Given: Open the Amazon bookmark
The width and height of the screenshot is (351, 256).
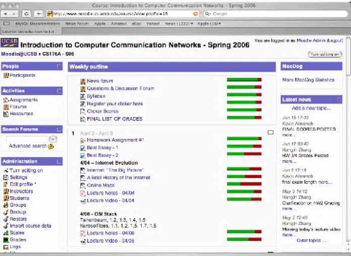Looking at the screenshot, I should coord(119,24).
